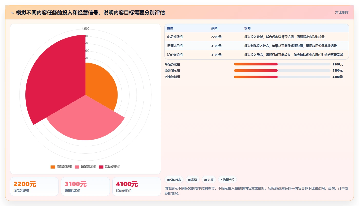Image resolution: width=359 pixels, height=206 pixels.
Task: Select the 数据卡片 tag chip
Action: tap(227, 180)
